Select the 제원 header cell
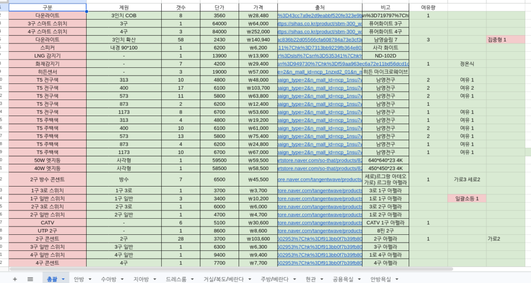The image size is (531, 283). pos(124,7)
